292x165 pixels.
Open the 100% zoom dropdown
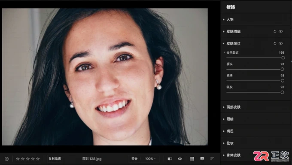coord(150,159)
